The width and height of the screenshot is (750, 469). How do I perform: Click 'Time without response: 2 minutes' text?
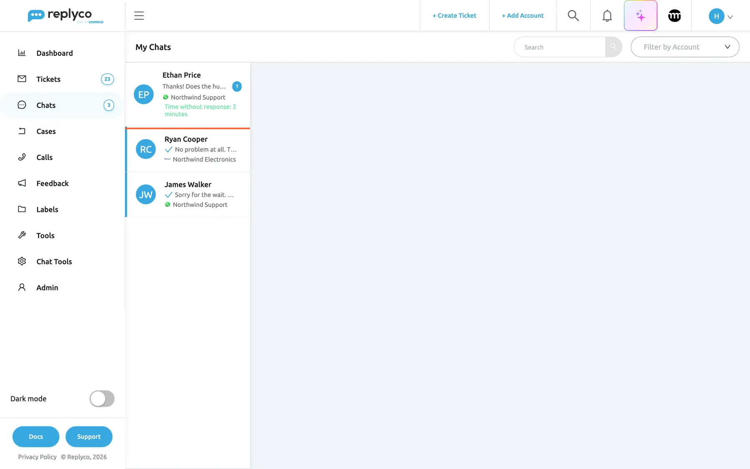pos(200,110)
